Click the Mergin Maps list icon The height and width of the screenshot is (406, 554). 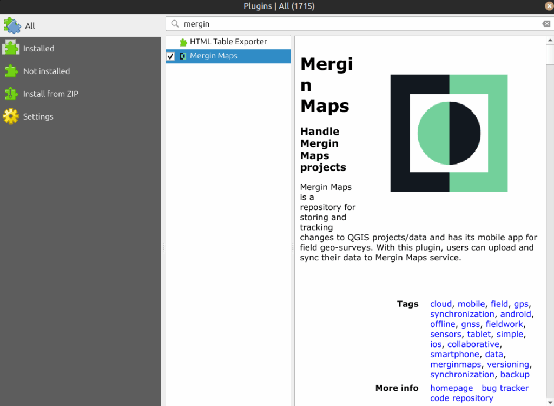(183, 56)
